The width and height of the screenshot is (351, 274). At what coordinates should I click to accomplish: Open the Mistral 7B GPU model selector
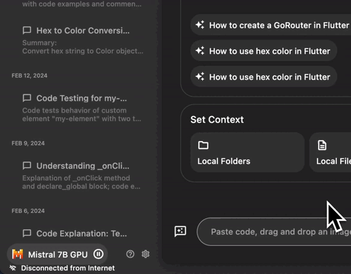point(58,254)
